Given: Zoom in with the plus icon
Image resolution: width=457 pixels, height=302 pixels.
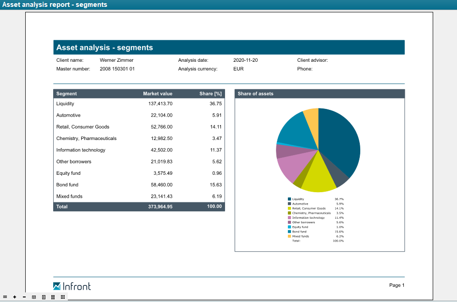Looking at the screenshot, I should [x=15, y=297].
